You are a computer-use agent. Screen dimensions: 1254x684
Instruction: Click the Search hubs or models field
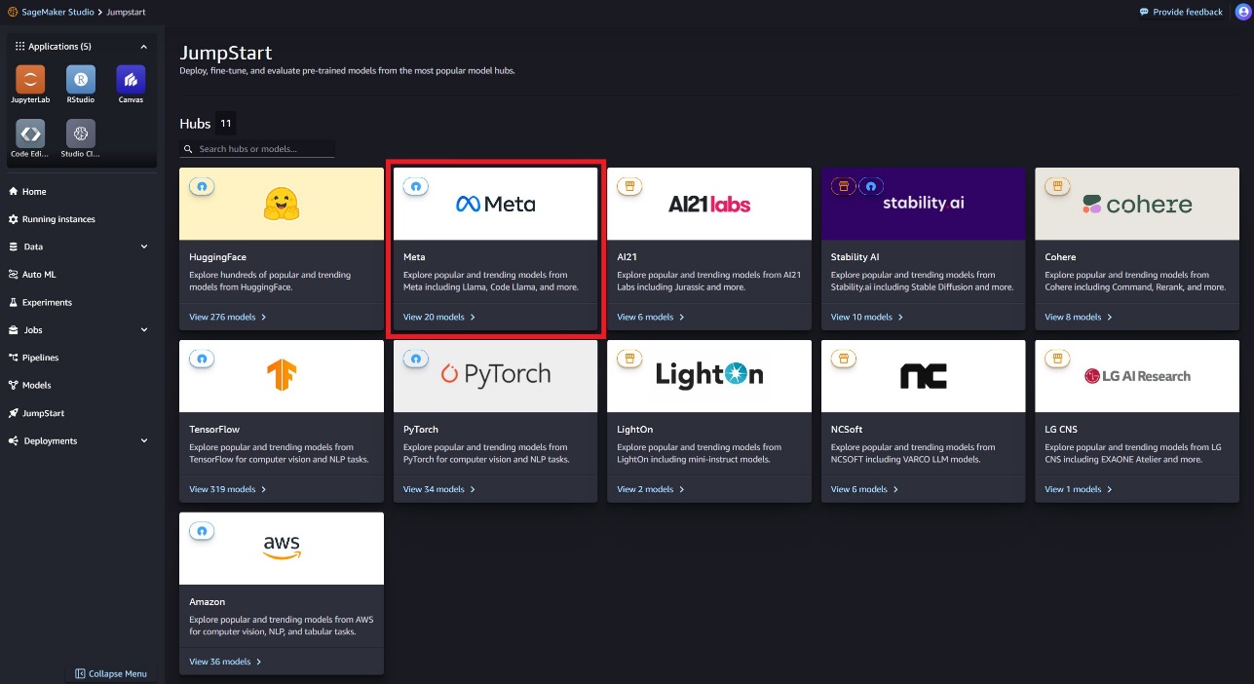click(x=257, y=149)
